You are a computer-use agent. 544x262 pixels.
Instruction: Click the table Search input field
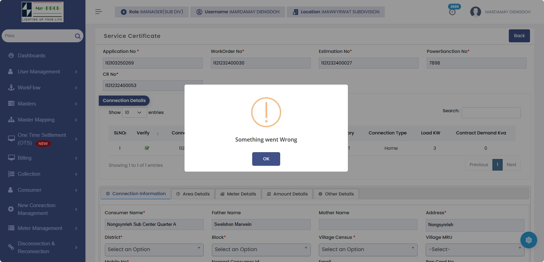pos(491,113)
